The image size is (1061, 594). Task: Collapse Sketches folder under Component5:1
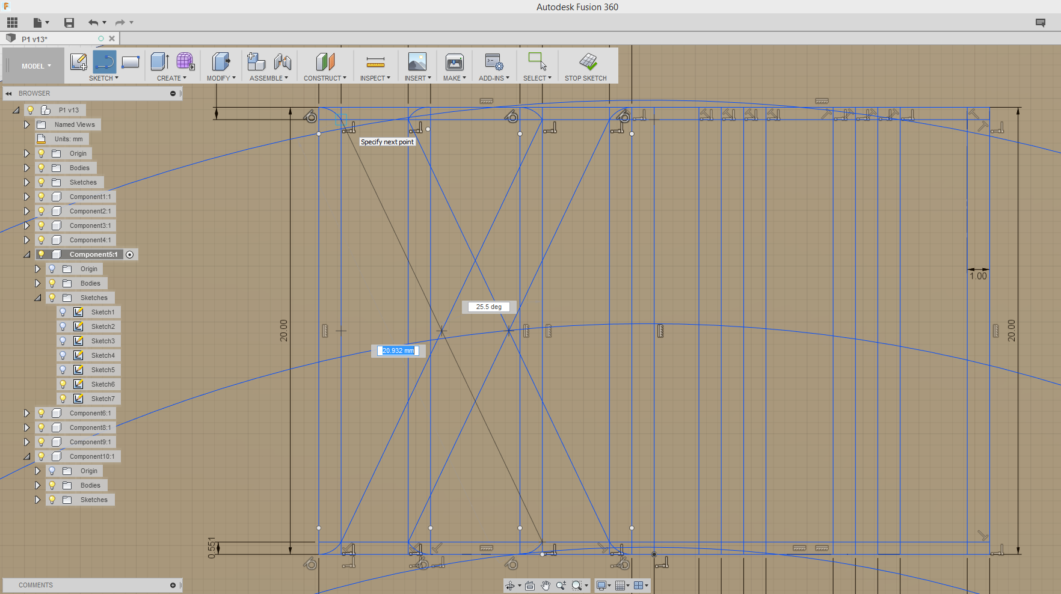click(x=37, y=298)
